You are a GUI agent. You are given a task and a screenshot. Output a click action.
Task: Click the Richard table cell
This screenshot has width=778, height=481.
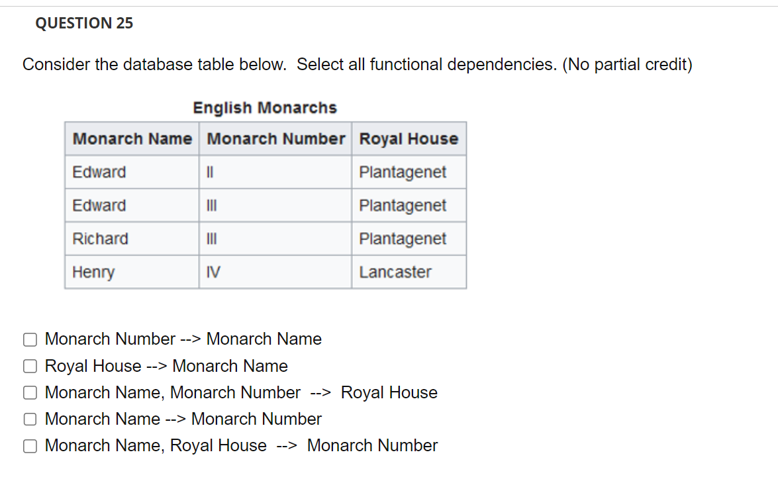coord(101,239)
